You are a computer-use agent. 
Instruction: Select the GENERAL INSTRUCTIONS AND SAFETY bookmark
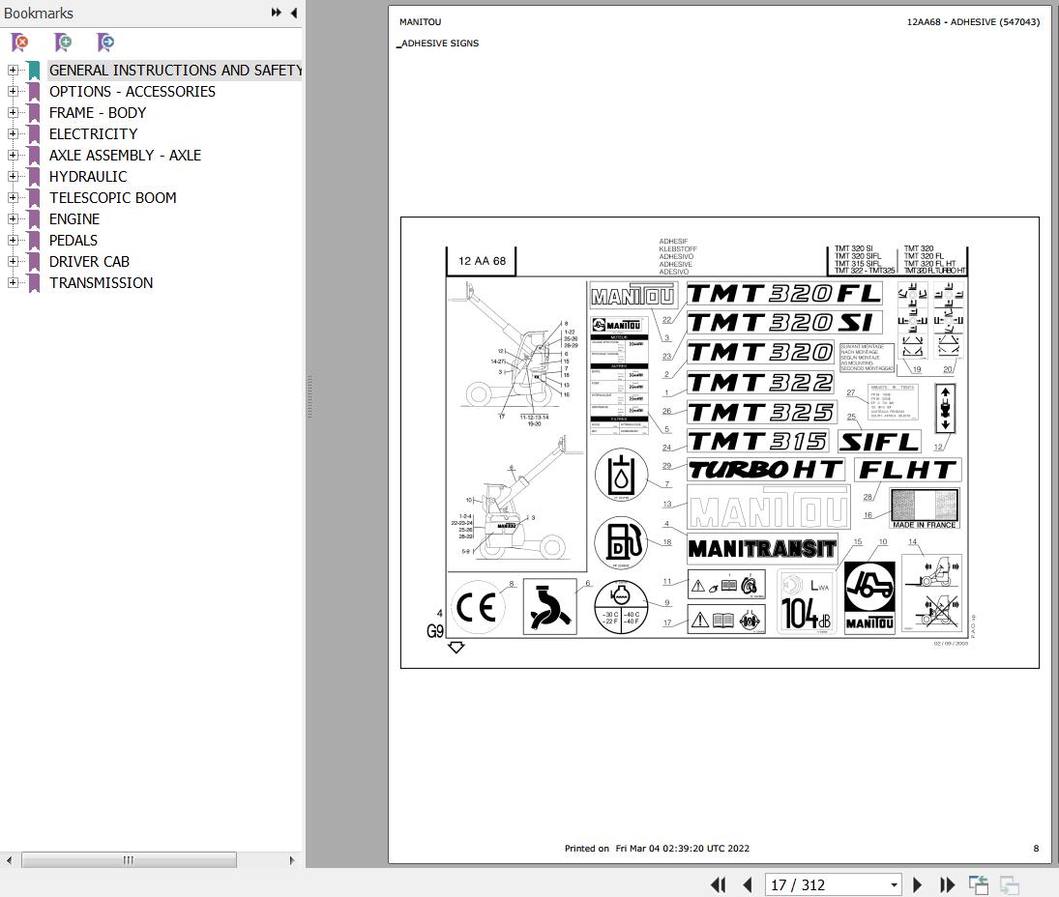click(175, 71)
